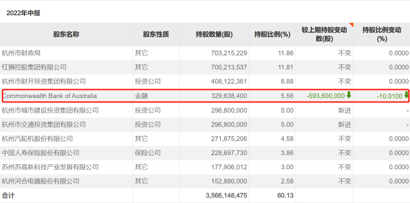This screenshot has width=410, height=203.
Task: Open shareholder 杭州市财政局
Action: pyautogui.click(x=21, y=53)
